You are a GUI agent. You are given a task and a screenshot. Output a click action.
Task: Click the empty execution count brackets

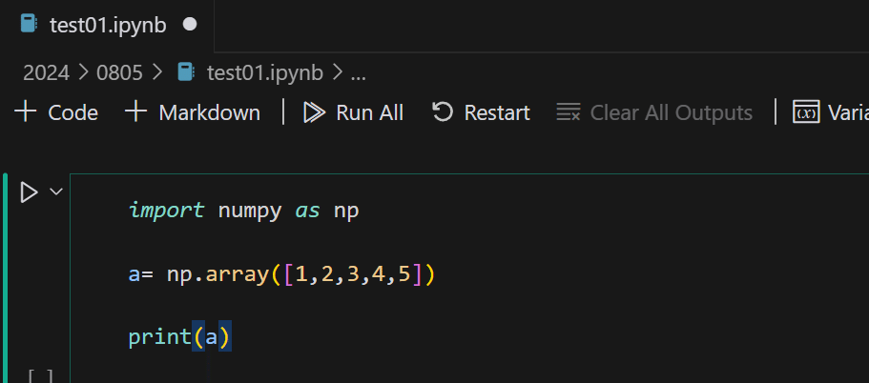[39, 376]
